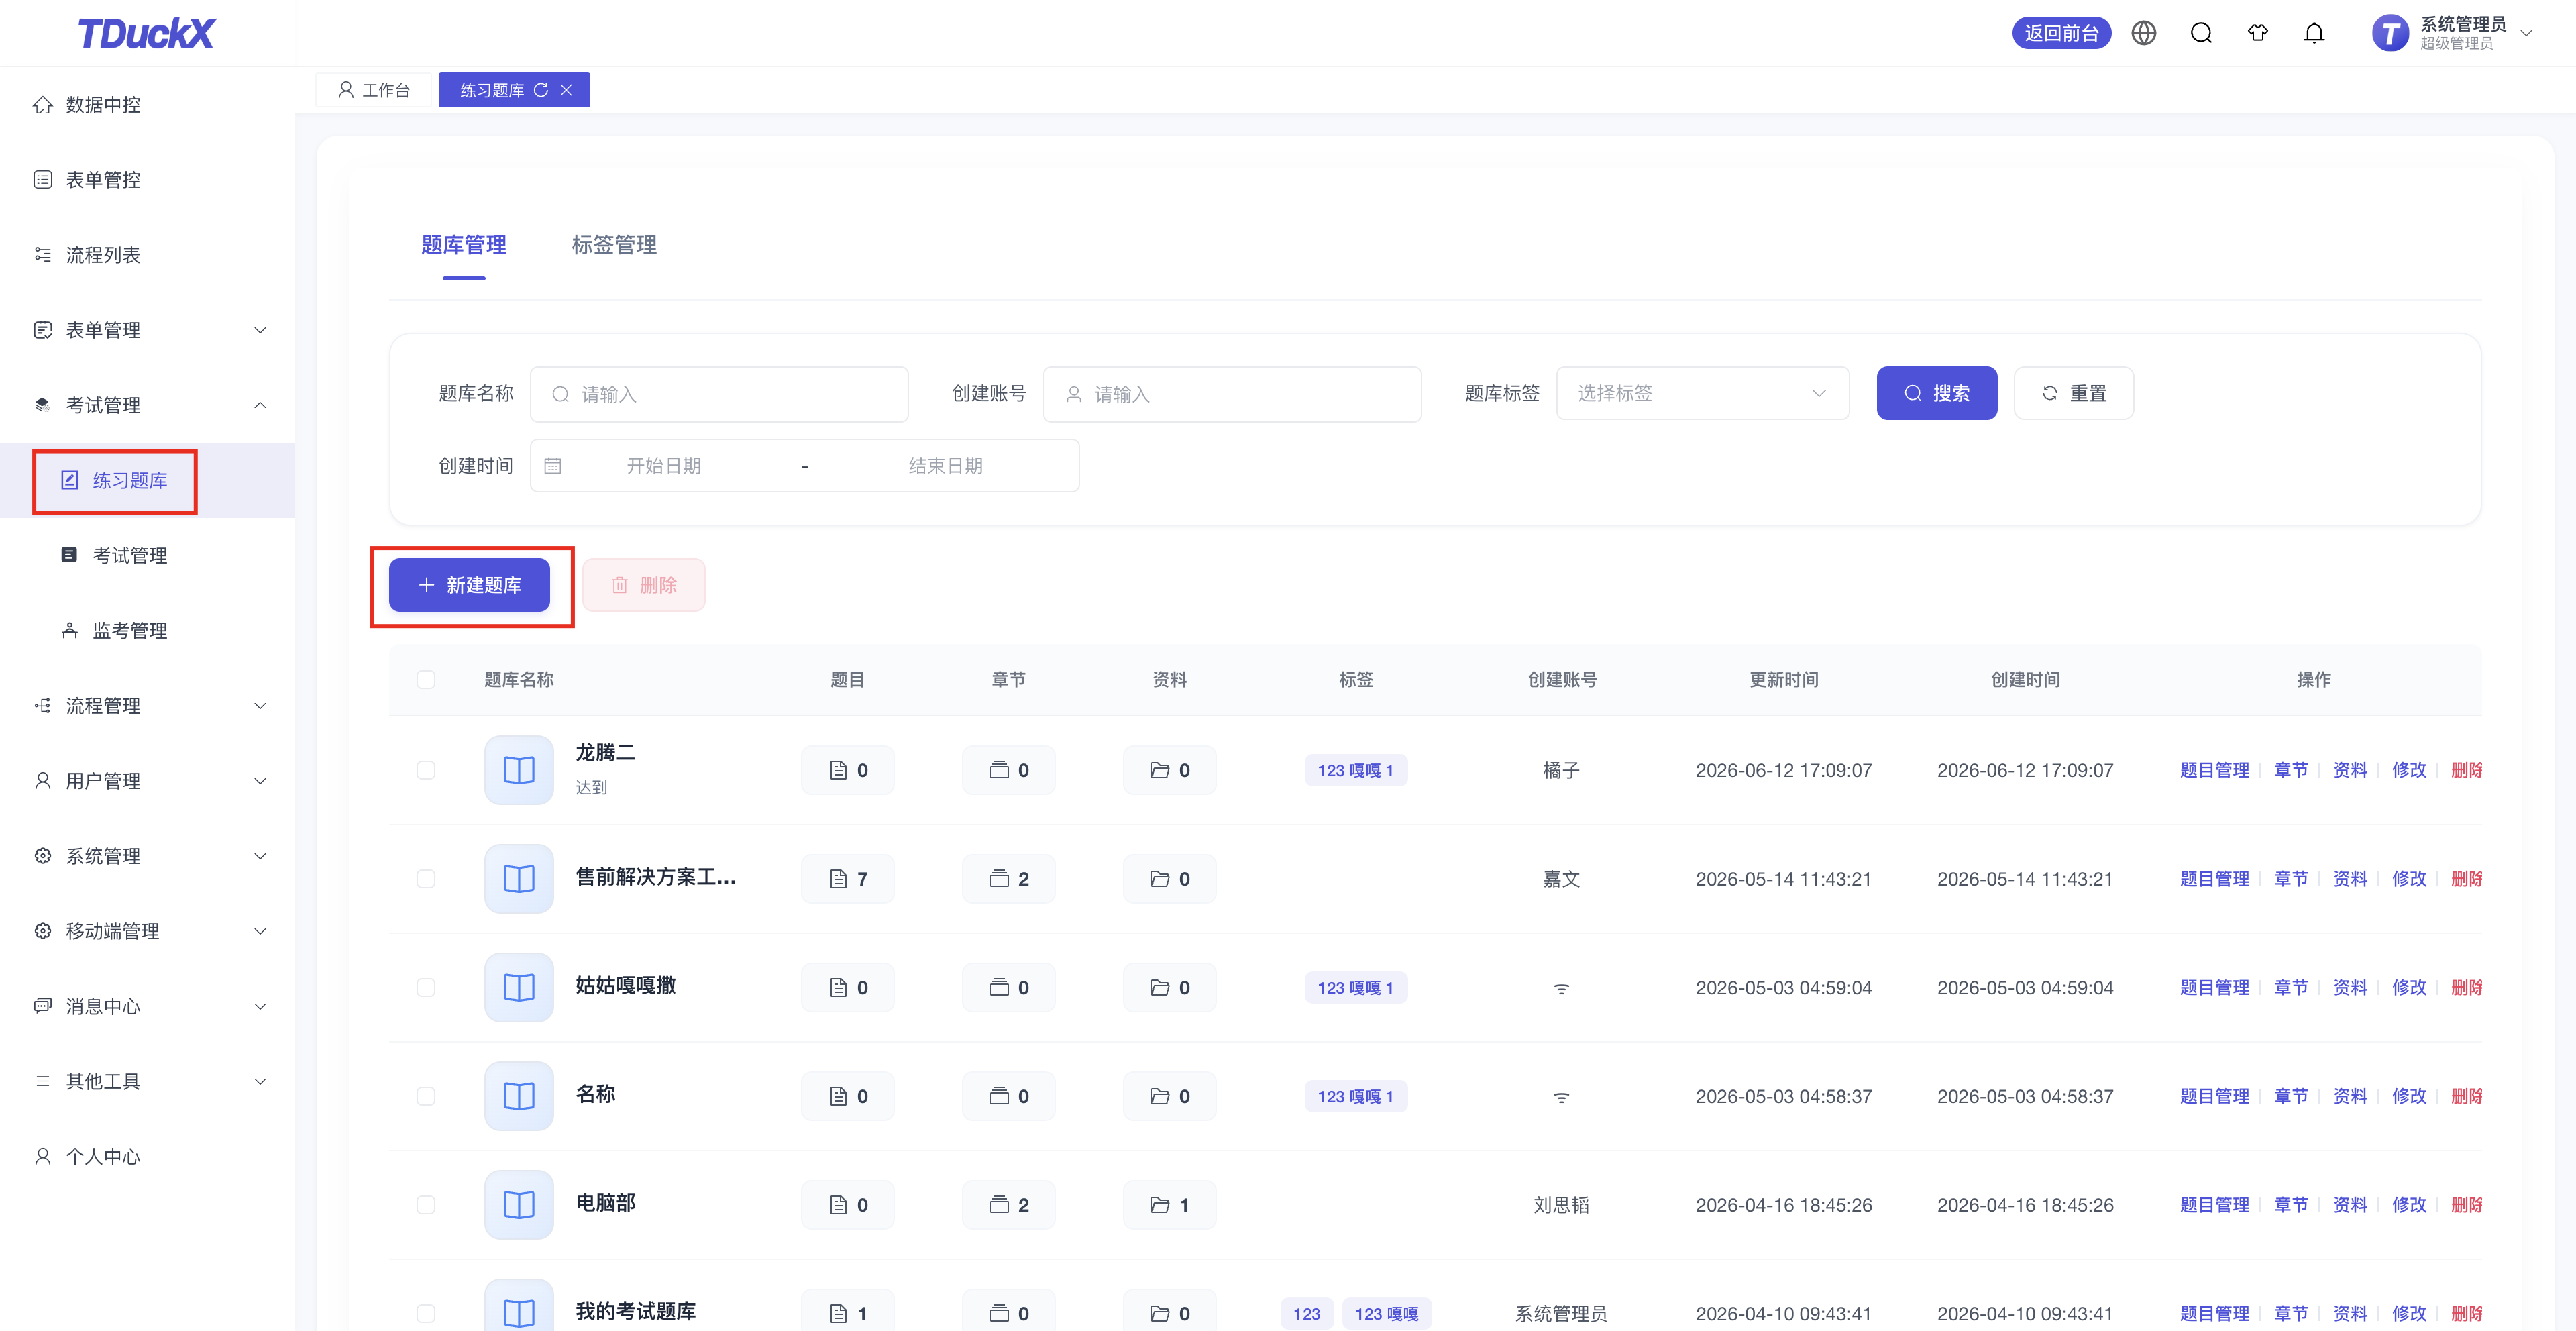The image size is (2576, 1331).
Task: Click calendar icon in 创建时间 field
Action: 553,466
